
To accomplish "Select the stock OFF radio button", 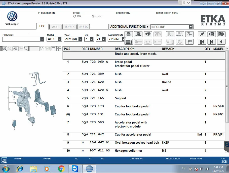I will 93,16.
